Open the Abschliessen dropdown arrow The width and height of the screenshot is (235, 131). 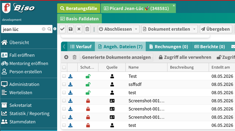click(136, 29)
